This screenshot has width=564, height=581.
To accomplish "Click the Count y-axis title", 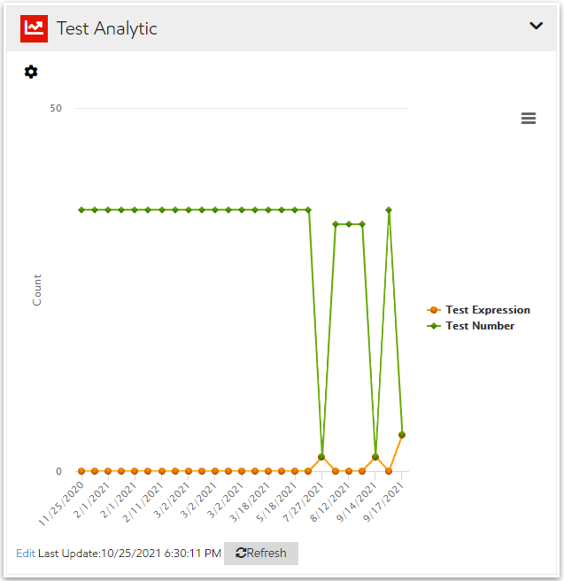I will (37, 290).
